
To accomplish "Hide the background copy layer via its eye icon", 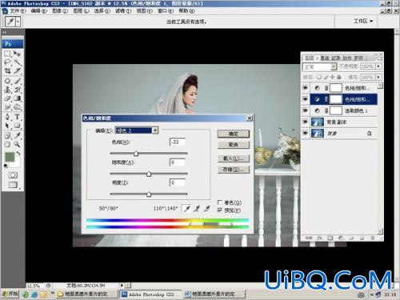I will [306, 122].
